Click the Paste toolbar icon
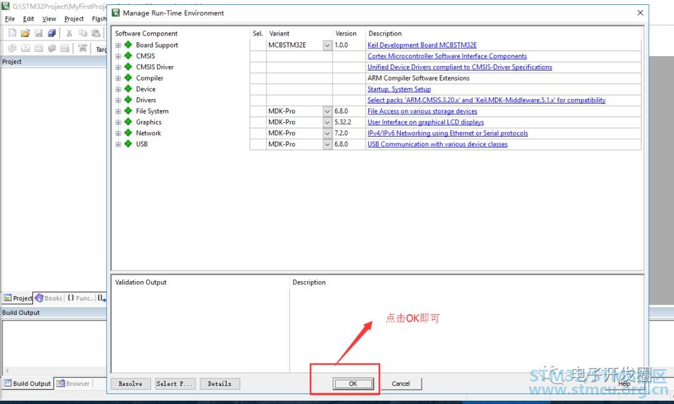This screenshot has width=674, height=404. (x=96, y=33)
